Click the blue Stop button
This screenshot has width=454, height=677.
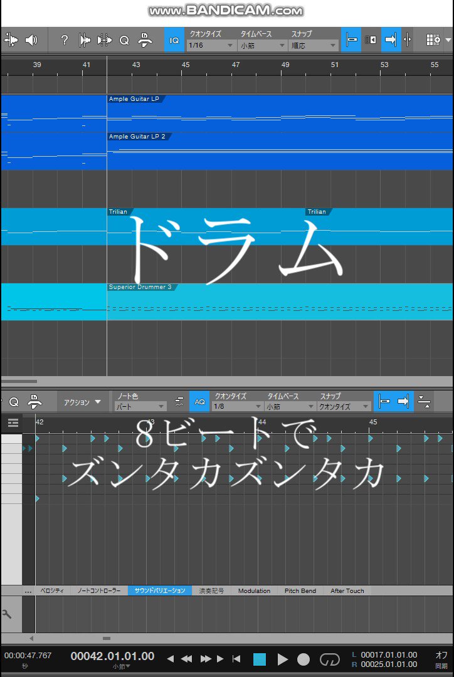(260, 659)
